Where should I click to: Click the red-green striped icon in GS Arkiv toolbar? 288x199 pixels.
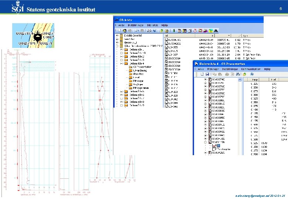click(x=200, y=31)
